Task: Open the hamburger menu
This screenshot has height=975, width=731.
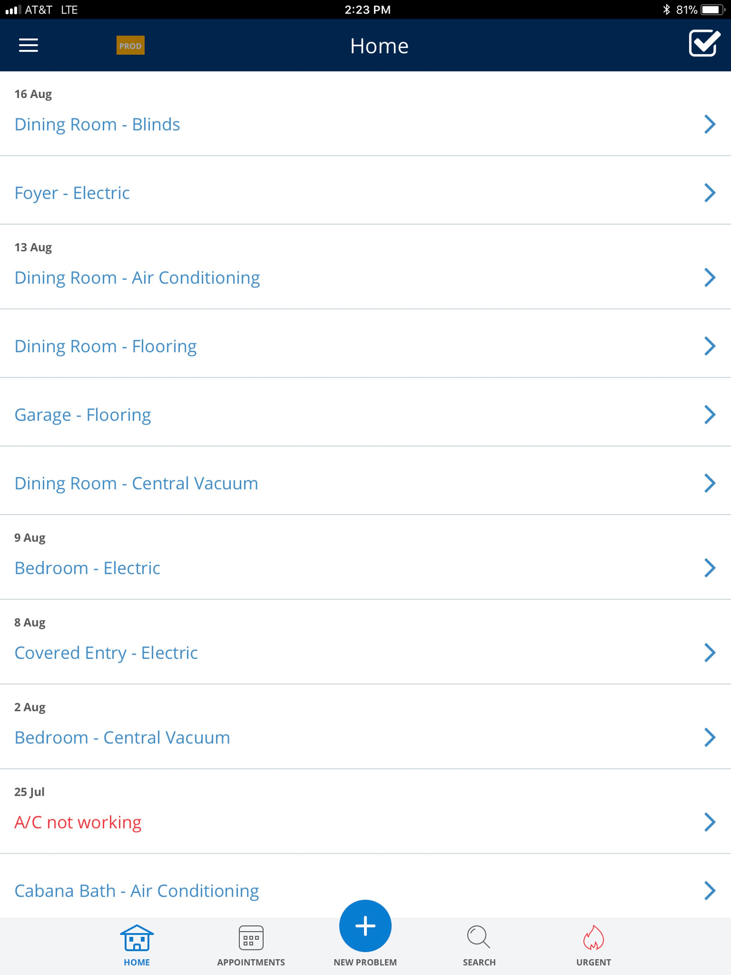Action: [28, 45]
